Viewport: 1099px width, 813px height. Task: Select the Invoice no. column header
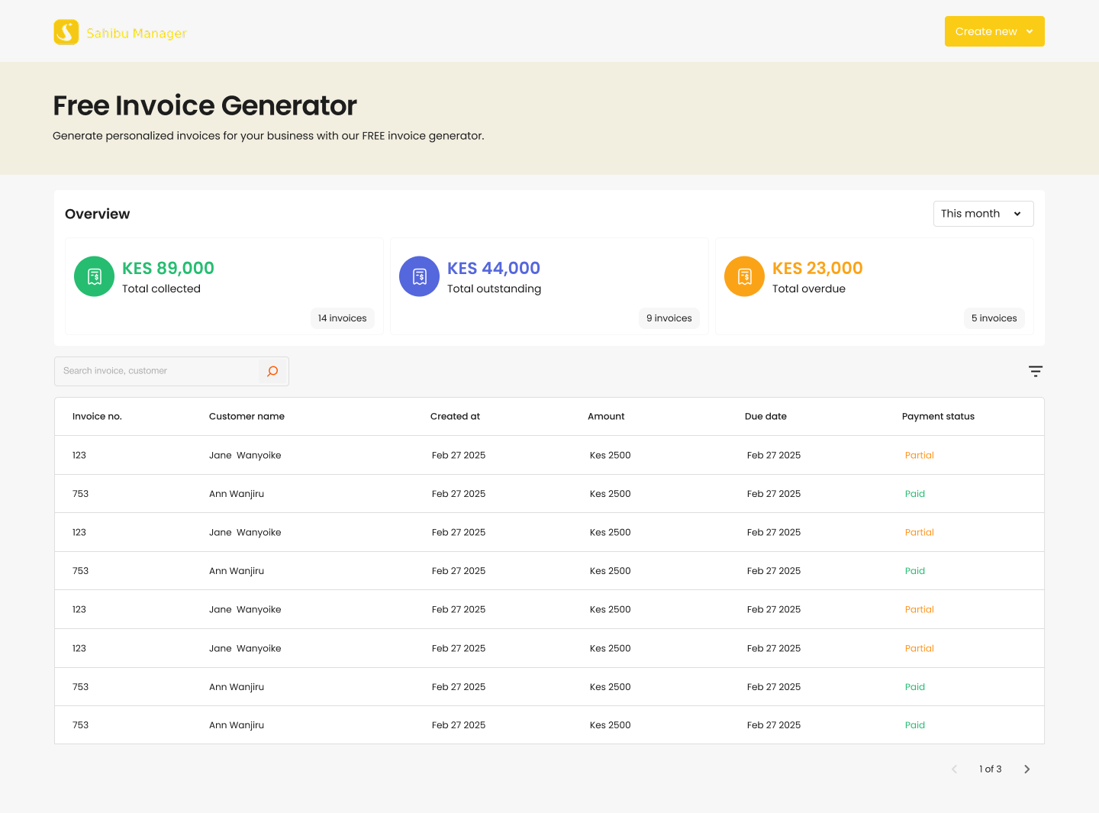click(97, 416)
